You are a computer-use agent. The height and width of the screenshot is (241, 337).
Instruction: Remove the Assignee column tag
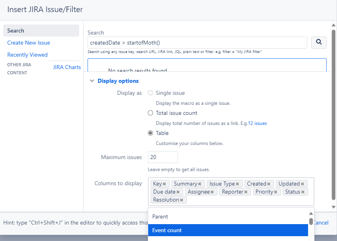(x=212, y=192)
